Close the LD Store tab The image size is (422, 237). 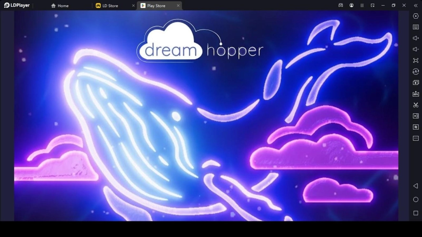[x=133, y=6]
